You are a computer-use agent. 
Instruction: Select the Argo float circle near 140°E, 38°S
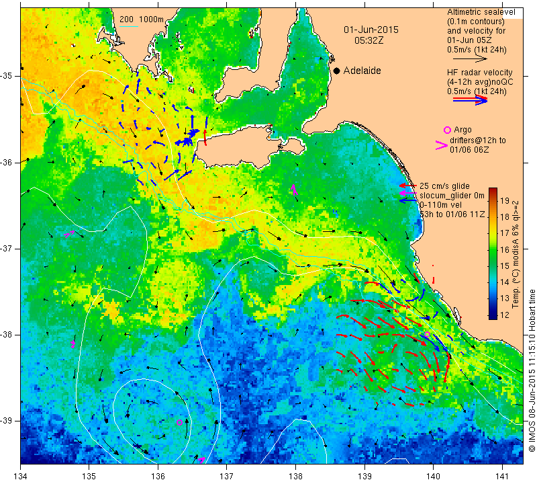(427, 335)
